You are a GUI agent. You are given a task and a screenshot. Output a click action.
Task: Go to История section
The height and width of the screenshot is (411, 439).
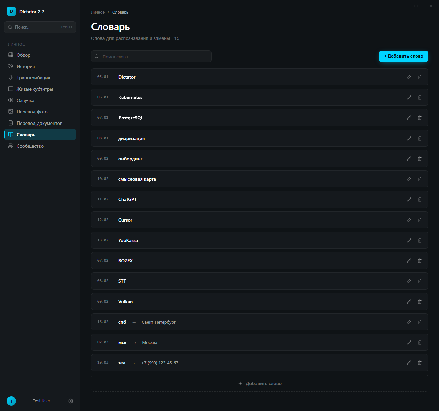(40, 66)
